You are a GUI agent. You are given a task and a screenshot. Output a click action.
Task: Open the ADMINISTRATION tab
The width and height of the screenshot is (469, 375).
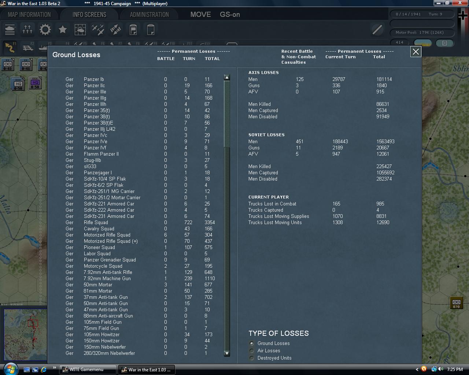pyautogui.click(x=149, y=15)
